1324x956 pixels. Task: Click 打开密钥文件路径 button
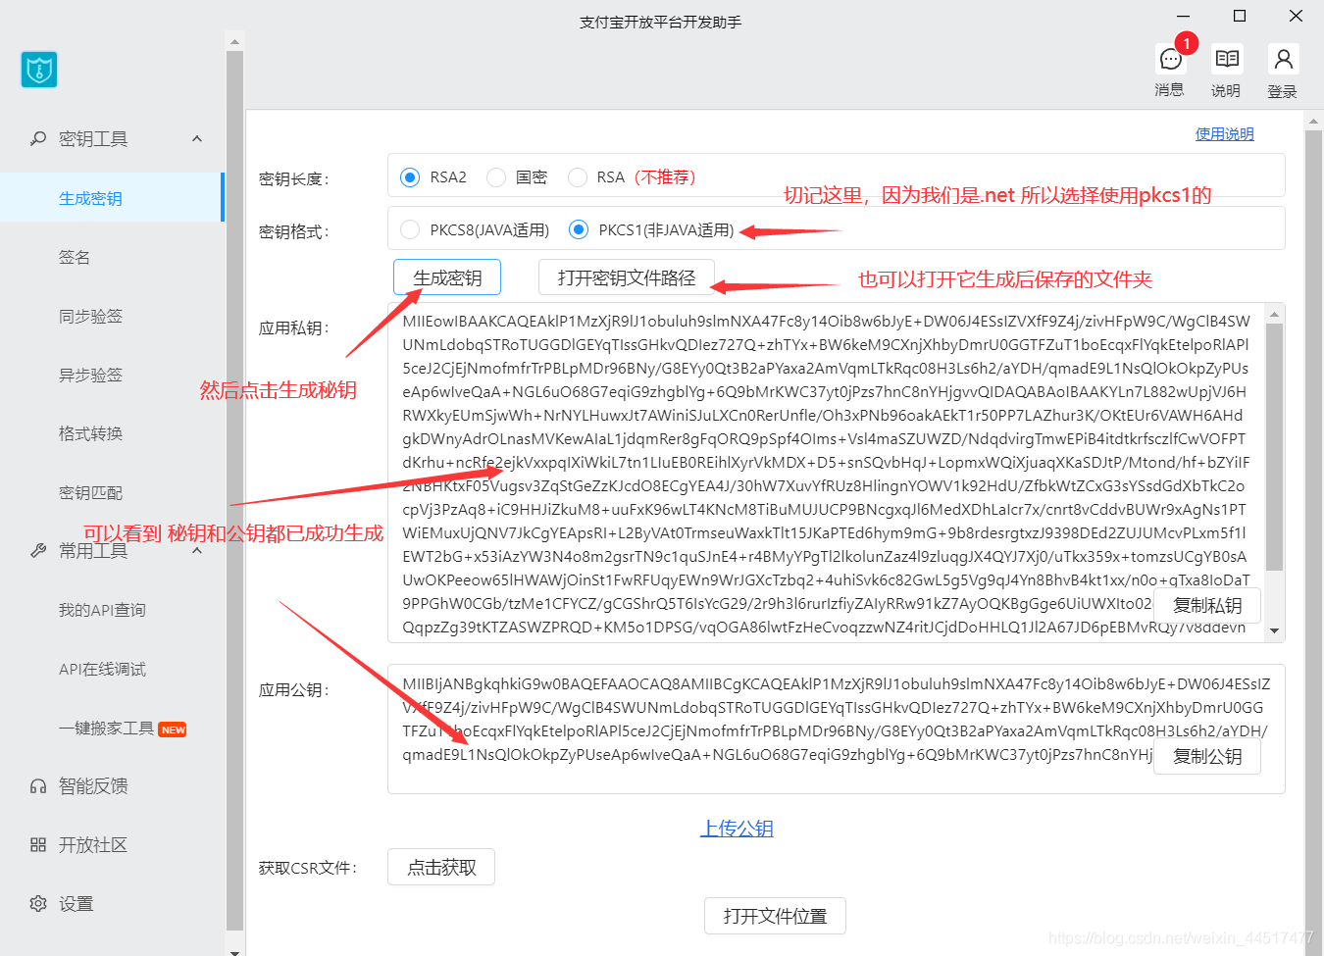pos(627,277)
